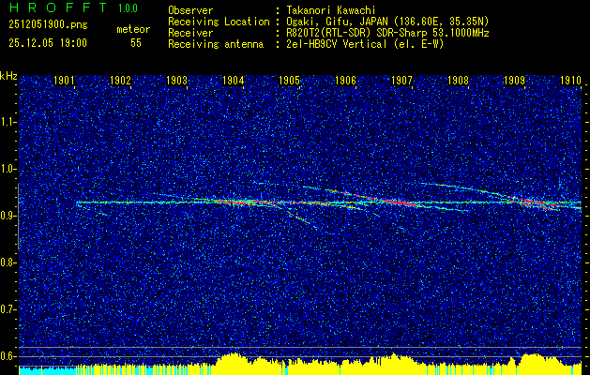Screen dimensions: 590x375
Task: Click the Receiver label
Action: [x=190, y=33]
